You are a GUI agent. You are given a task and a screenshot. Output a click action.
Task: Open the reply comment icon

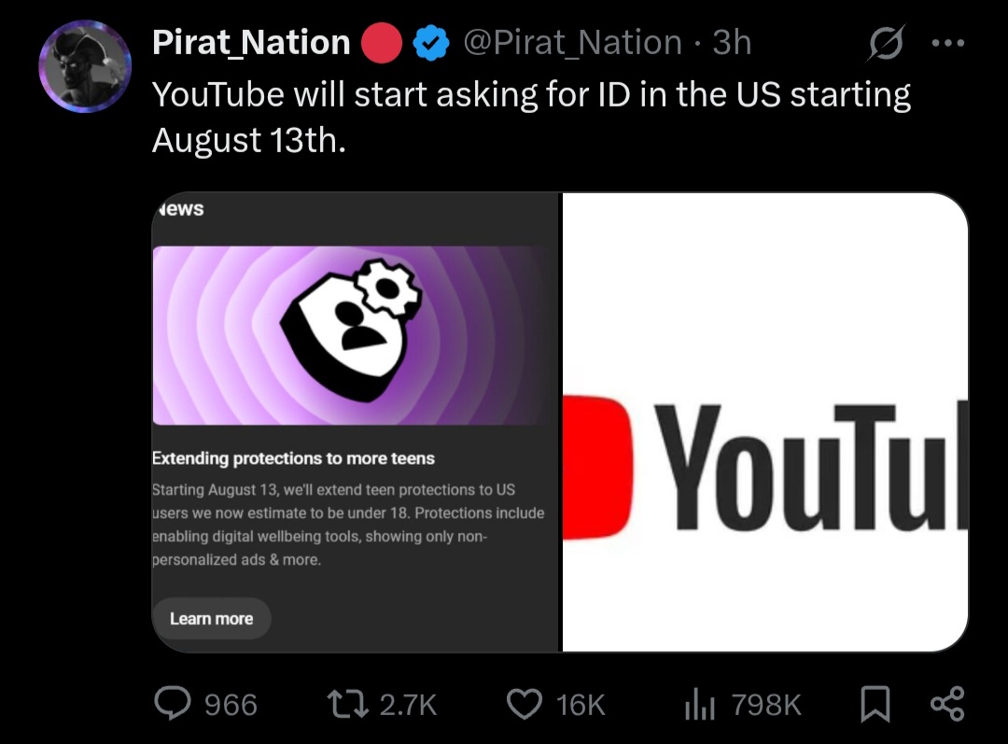coord(173,703)
